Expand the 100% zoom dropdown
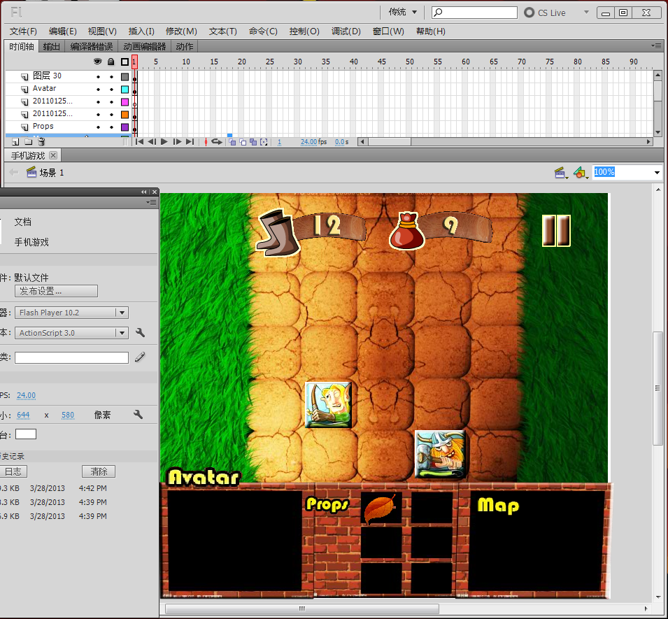The width and height of the screenshot is (668, 619). [657, 173]
